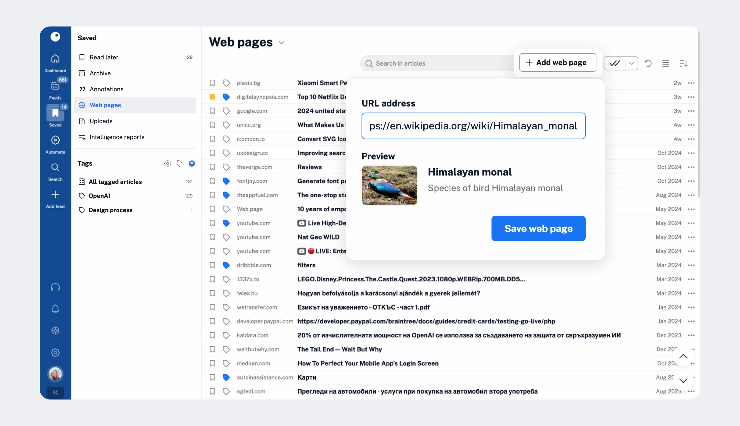Toggle the tags filter icon
Viewport: 740px width, 426px height.
192,164
